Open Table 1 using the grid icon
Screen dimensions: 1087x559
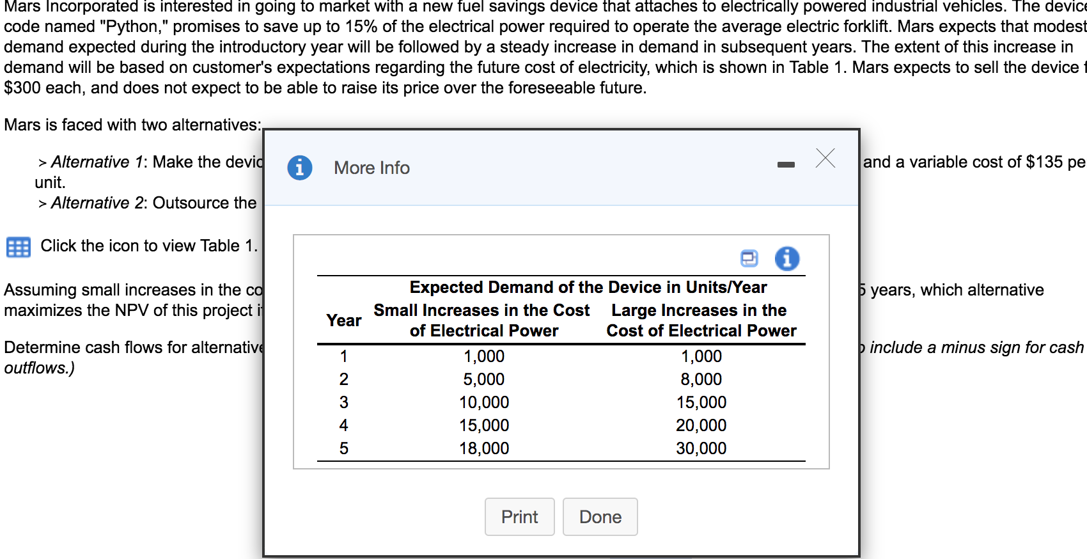(x=18, y=247)
